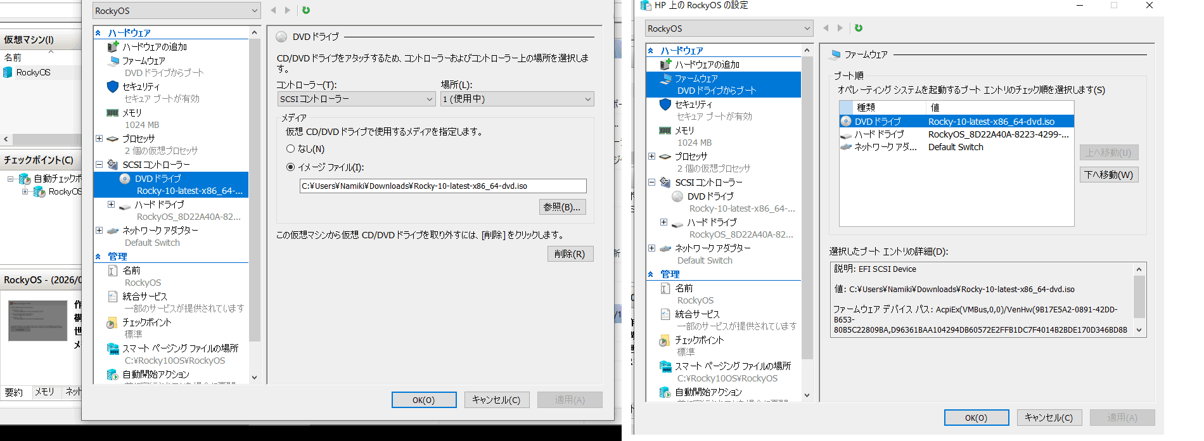Expand プロセッサ node in right window
Screen dimensions: 1204x441
point(651,156)
